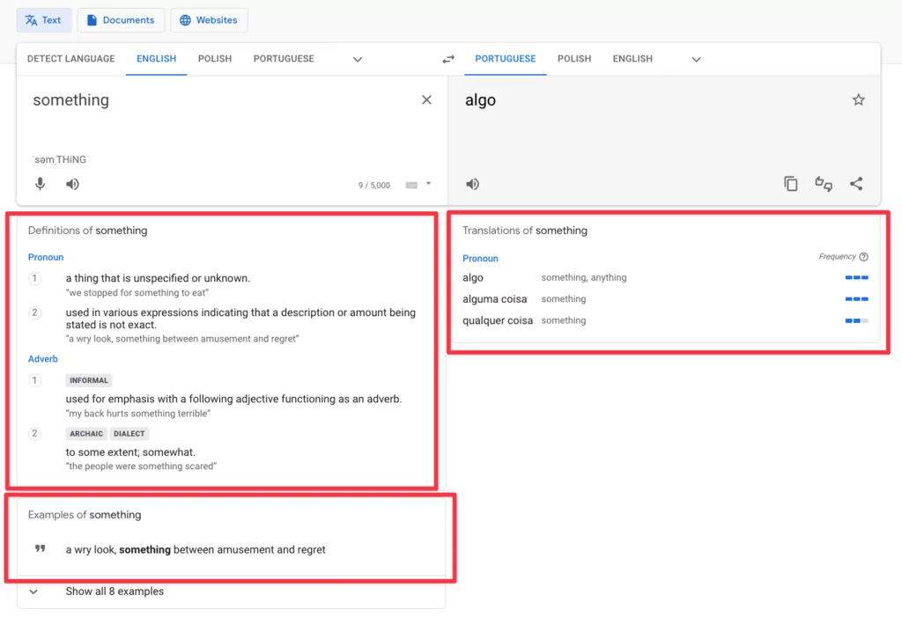Click definition 'a thing that is unspecified or unknown'
This screenshot has height=617, width=902.
[158, 278]
